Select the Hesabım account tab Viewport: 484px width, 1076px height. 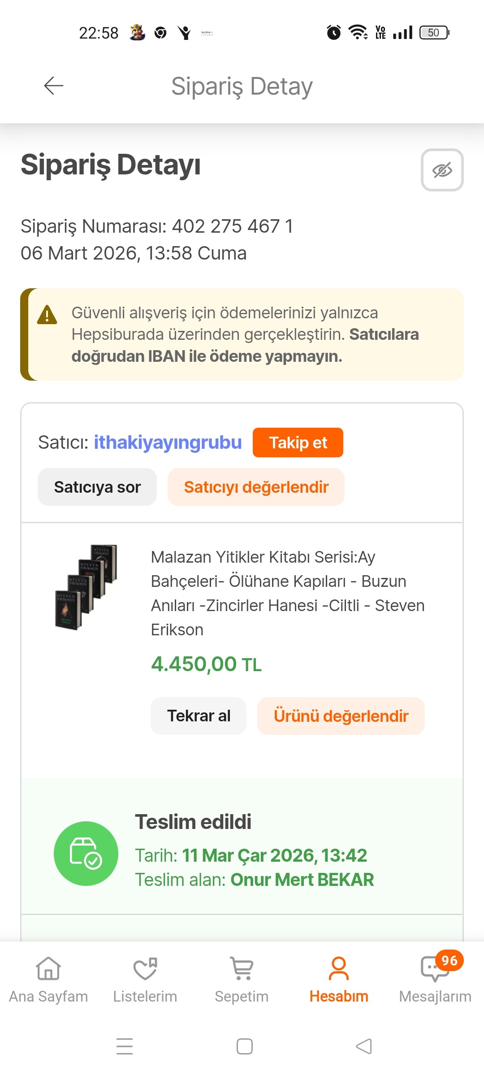click(339, 980)
